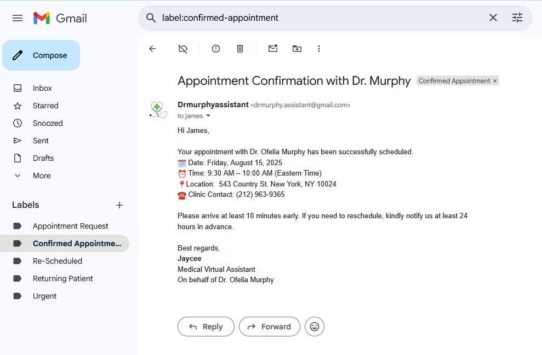542x355 pixels.
Task: Clear the search box with the X
Action: coord(493,18)
